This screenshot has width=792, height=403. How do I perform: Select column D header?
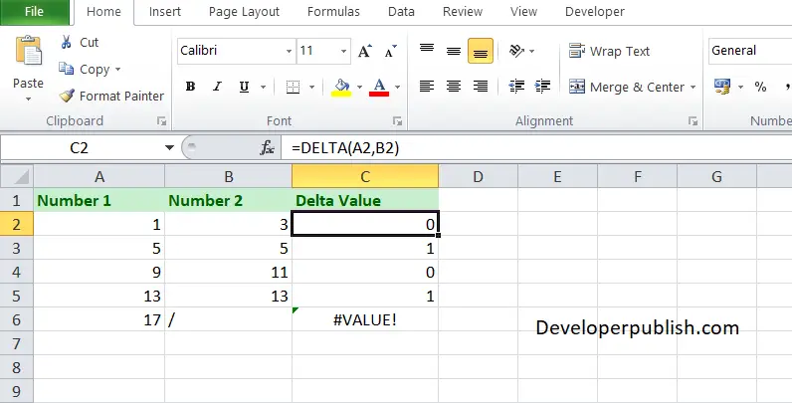pos(478,176)
